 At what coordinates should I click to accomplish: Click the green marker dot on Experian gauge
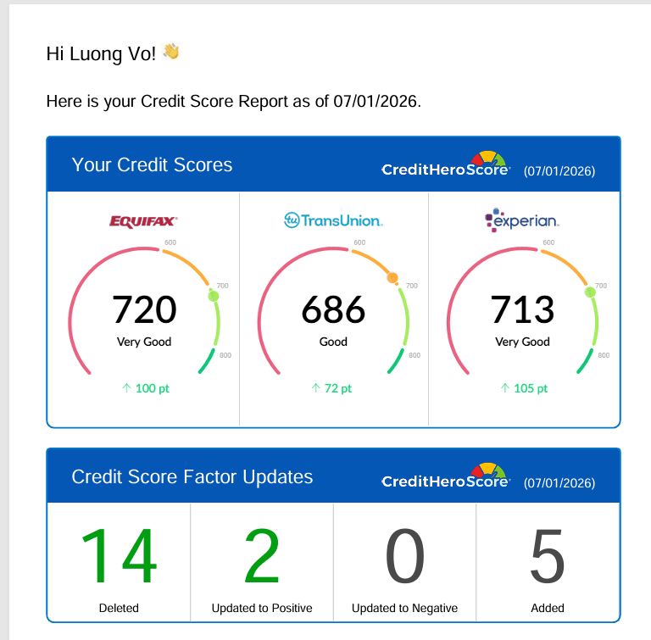point(590,292)
